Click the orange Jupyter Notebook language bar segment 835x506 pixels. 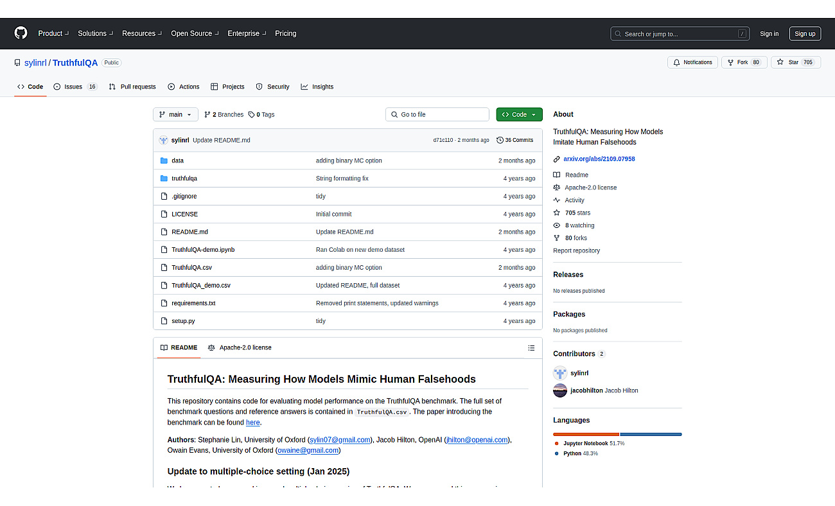click(586, 435)
